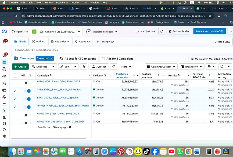The width and height of the screenshot is (233, 157).
Task: Open the three-dots more options menu
Action: (231, 31)
